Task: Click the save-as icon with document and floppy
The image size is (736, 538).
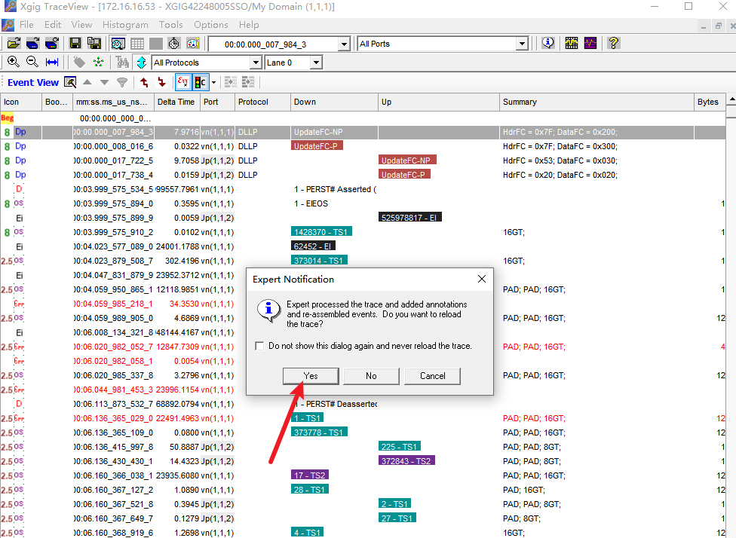Action: pos(94,44)
